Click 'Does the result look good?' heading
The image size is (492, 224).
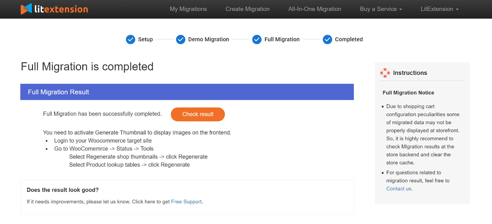pyautogui.click(x=63, y=190)
